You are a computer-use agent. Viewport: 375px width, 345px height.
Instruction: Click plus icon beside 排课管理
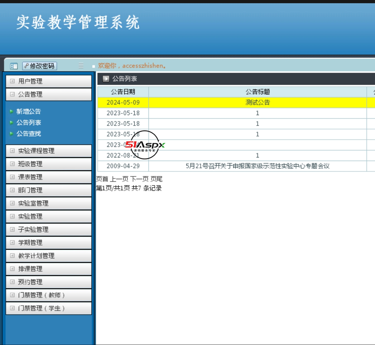(x=12, y=269)
